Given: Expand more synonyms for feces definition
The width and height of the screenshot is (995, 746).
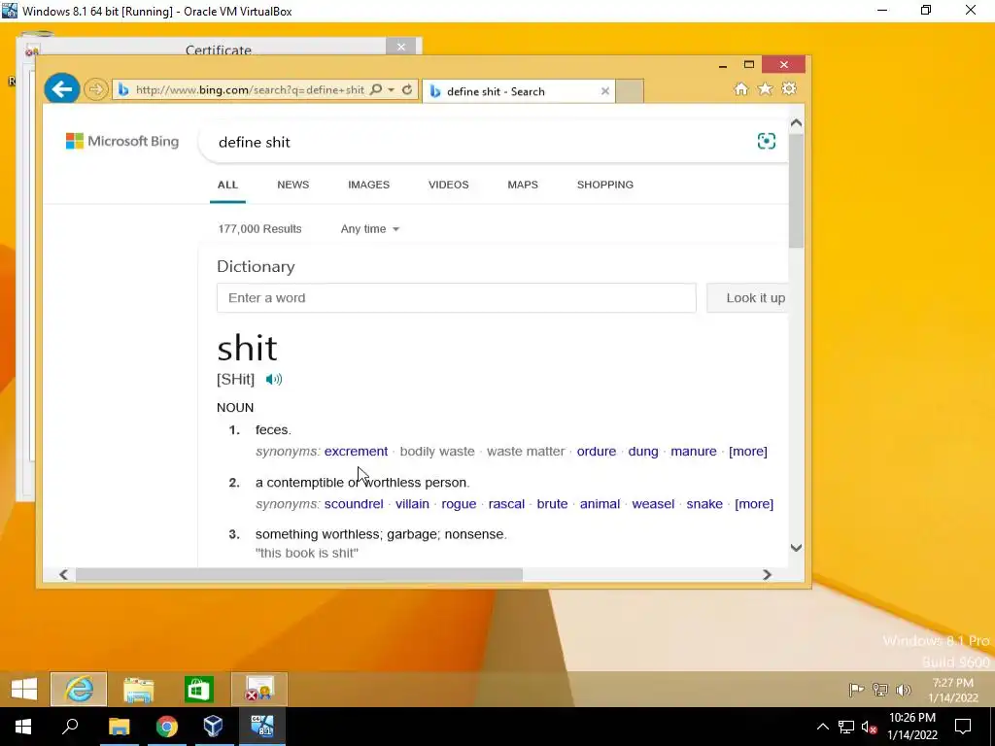Looking at the screenshot, I should tap(748, 451).
